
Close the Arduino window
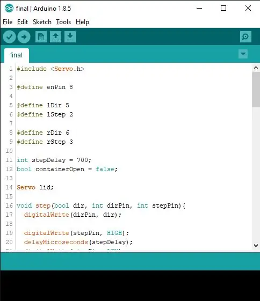tap(248, 8)
